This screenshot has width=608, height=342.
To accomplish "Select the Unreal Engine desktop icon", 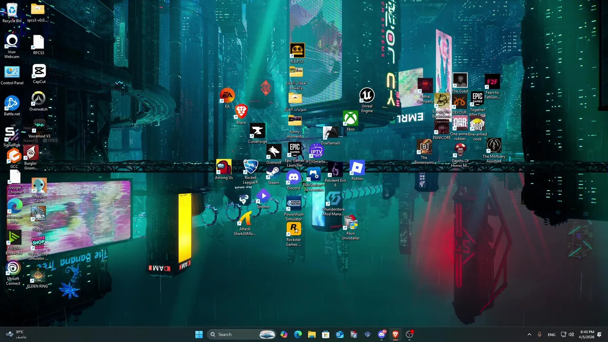I will pyautogui.click(x=367, y=101).
